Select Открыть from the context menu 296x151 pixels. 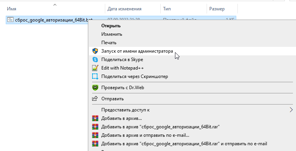pos(111,26)
